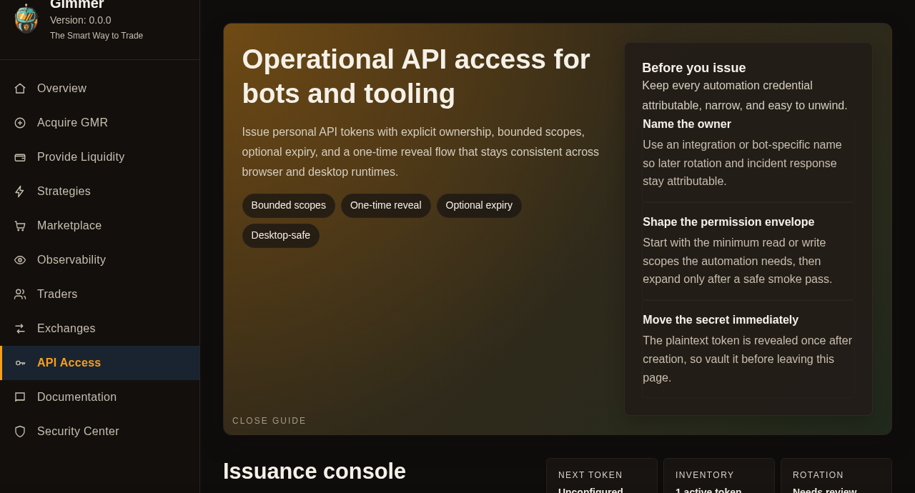Click 'Shape the permission envelope' card

tap(748, 252)
